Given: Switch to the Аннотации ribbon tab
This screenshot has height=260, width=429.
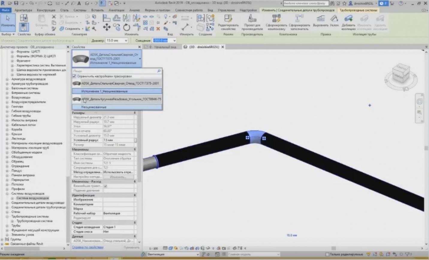Looking at the screenshot, I should (116, 10).
